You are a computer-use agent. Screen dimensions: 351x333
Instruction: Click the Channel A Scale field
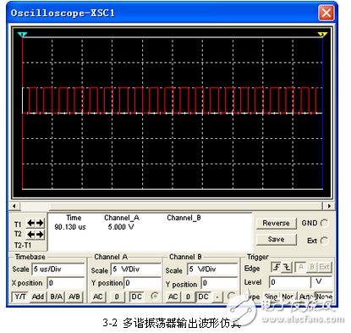[136, 269]
